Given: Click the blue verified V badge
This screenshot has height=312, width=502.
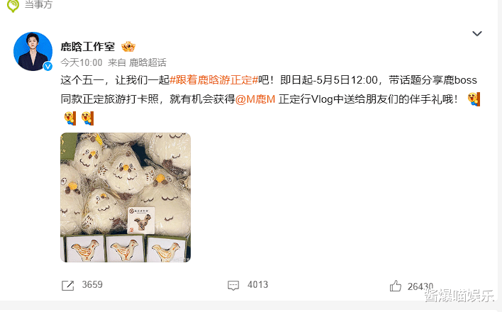Looking at the screenshot, I should point(48,67).
